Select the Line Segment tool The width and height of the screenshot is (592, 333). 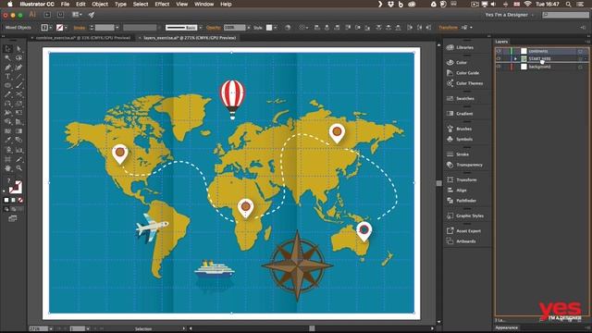pyautogui.click(x=18, y=76)
